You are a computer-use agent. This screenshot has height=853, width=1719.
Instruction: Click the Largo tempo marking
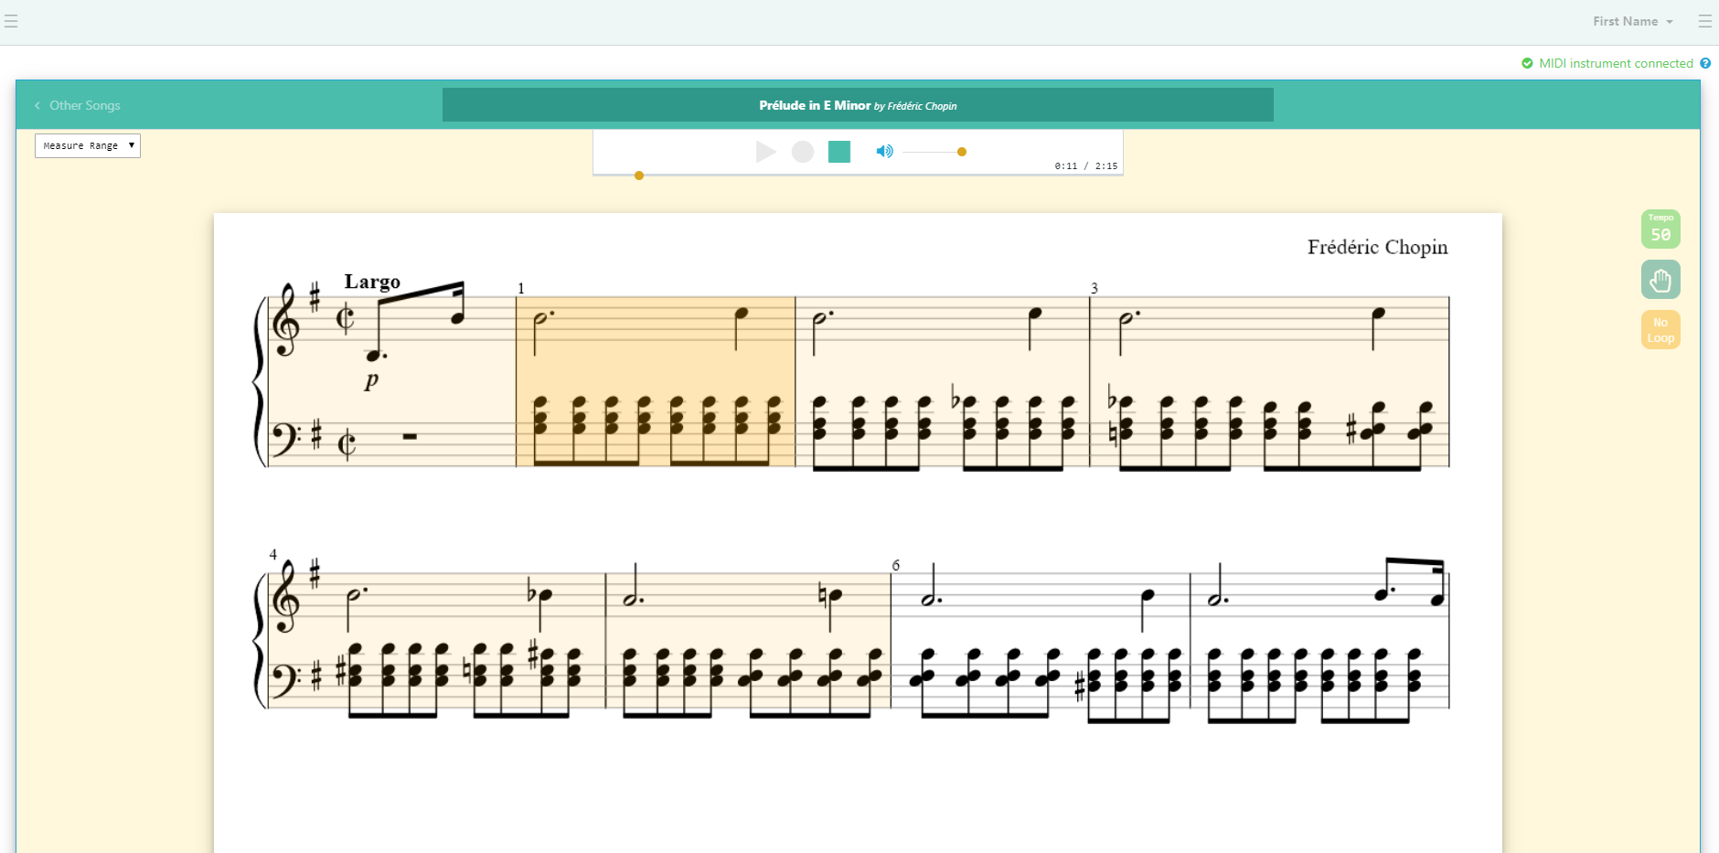tap(372, 282)
